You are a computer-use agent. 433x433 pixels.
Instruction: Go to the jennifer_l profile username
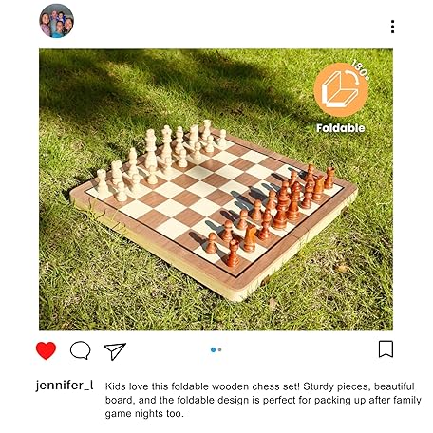point(65,386)
